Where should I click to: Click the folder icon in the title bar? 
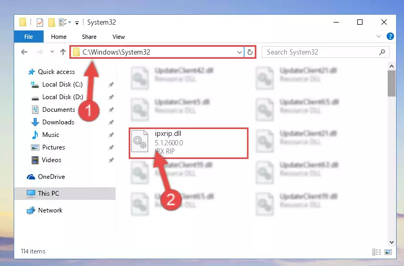pos(23,23)
